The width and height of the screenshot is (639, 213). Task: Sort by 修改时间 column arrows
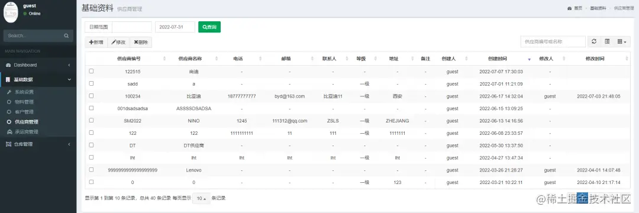coord(627,59)
